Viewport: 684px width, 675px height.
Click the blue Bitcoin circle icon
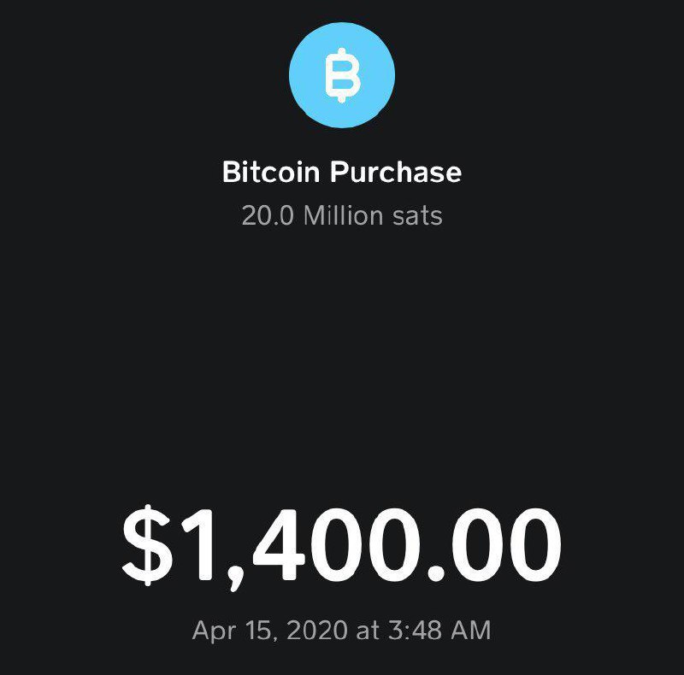pos(342,75)
